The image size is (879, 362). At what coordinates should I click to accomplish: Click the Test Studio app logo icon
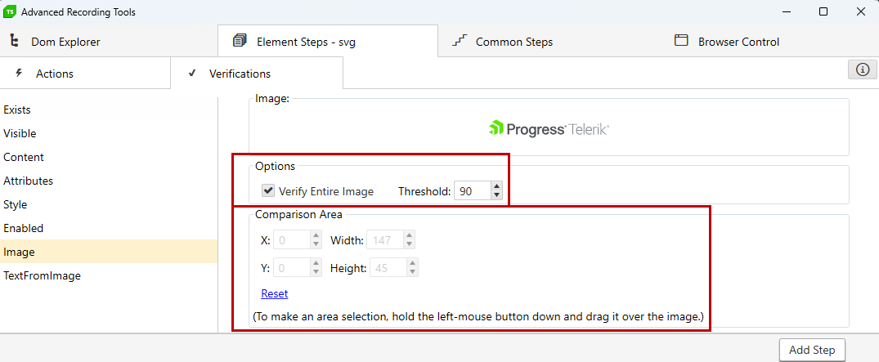(x=10, y=11)
